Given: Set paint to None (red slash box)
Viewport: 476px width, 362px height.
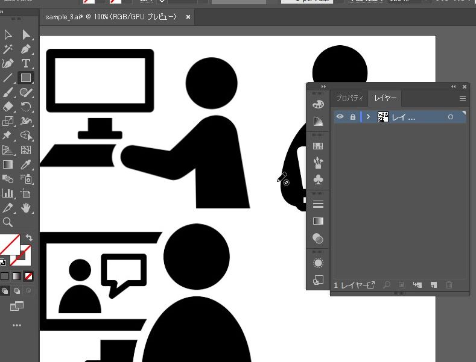Looking at the screenshot, I should coord(28,276).
